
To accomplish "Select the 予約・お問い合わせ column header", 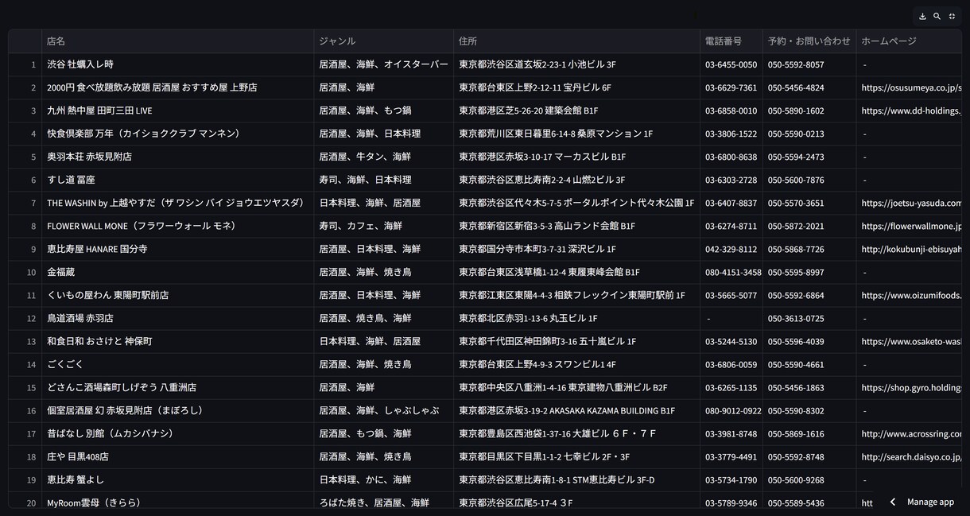I will (809, 41).
